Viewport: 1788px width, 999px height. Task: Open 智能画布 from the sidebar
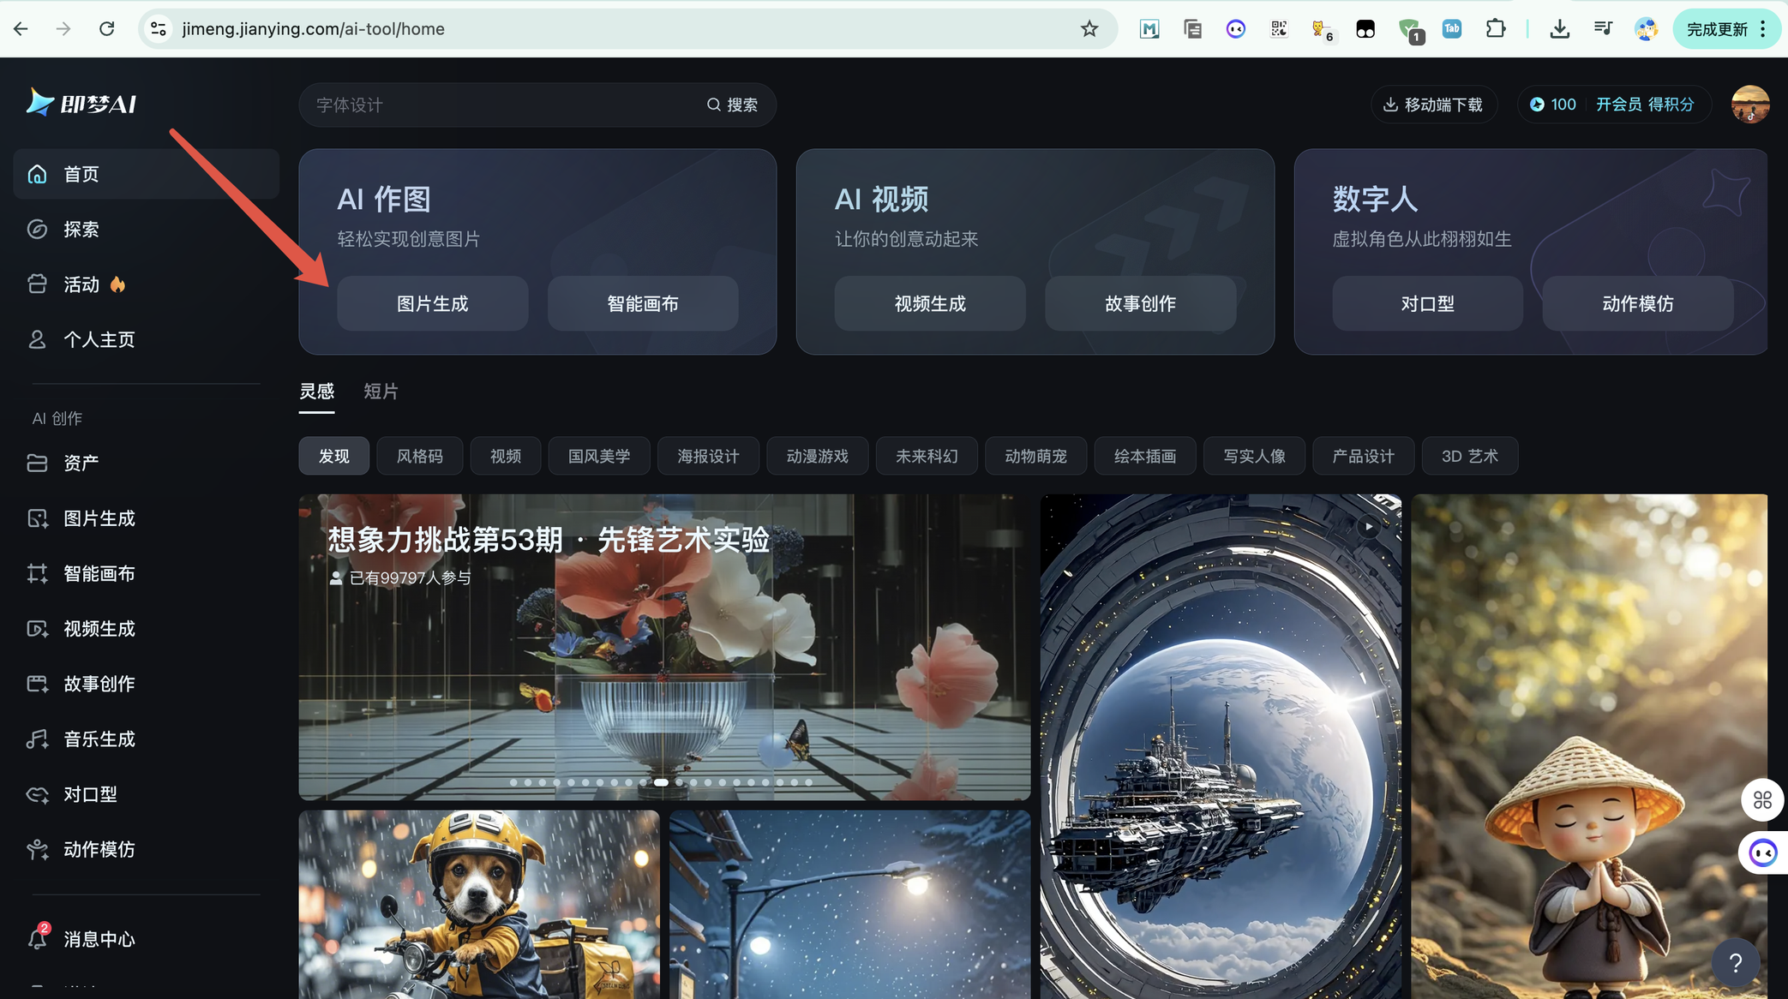pos(99,574)
